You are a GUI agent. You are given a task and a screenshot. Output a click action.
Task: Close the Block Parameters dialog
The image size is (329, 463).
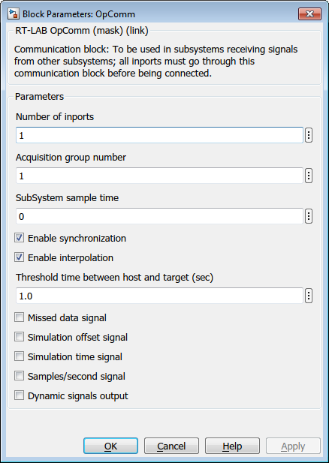tap(309, 14)
